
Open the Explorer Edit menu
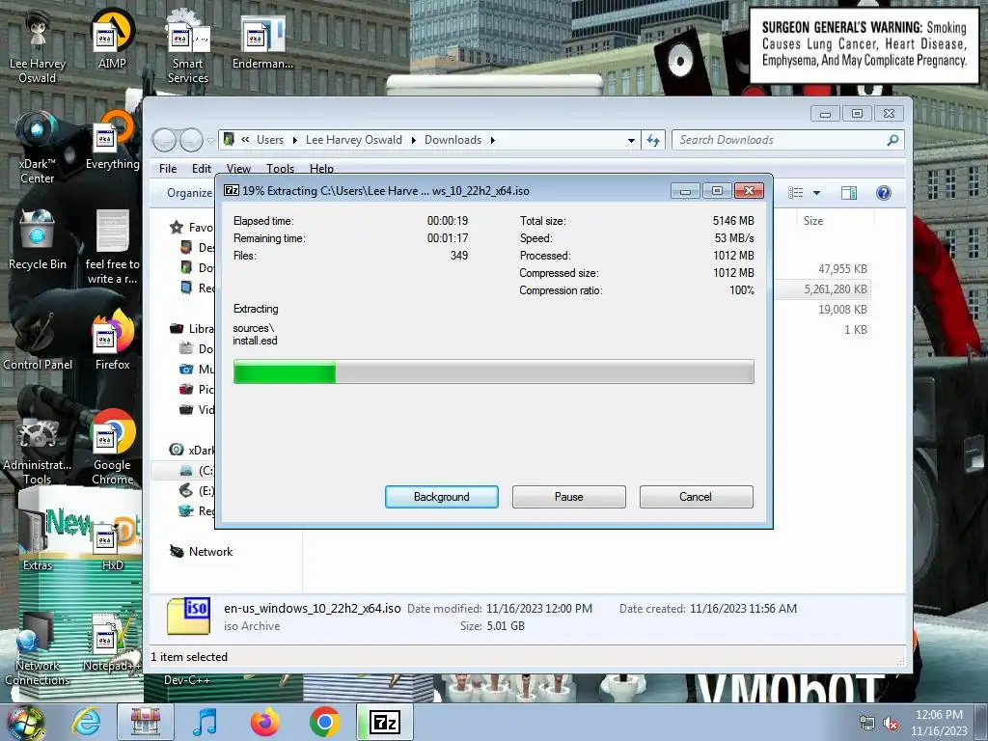pyautogui.click(x=202, y=168)
